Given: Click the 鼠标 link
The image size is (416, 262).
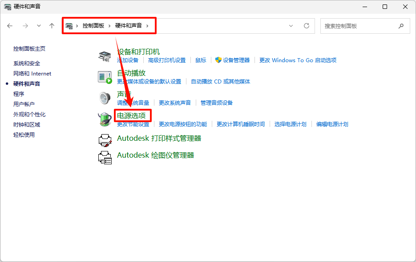Looking at the screenshot, I should coord(200,60).
